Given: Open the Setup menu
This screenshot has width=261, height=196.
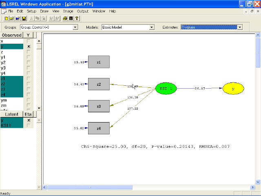Looking at the screenshot, I should tap(31, 11).
